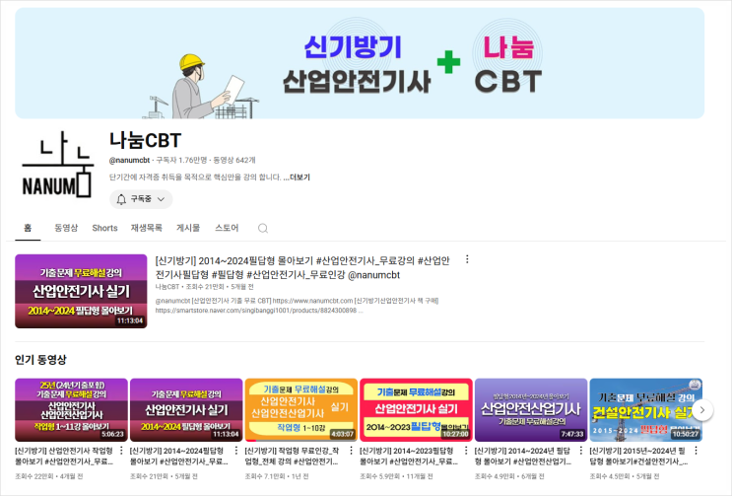Click the 인기 동영상 section heading
Viewport: 732px width, 496px height.
click(40, 360)
